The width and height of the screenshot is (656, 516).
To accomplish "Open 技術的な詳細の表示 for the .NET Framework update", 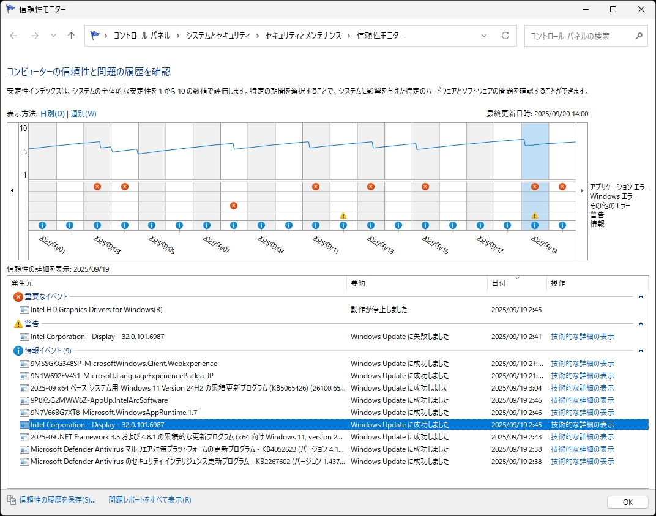I will tap(583, 437).
